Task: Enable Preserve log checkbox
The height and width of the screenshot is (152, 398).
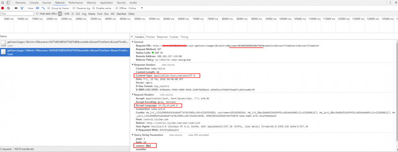Action: (x=74, y=8)
